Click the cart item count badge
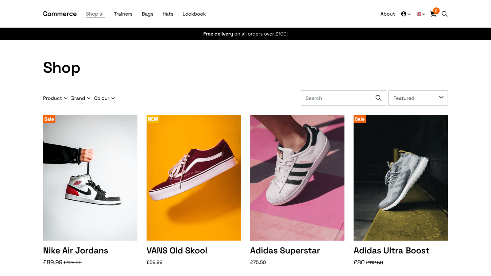The height and width of the screenshot is (276, 491). 436,10
